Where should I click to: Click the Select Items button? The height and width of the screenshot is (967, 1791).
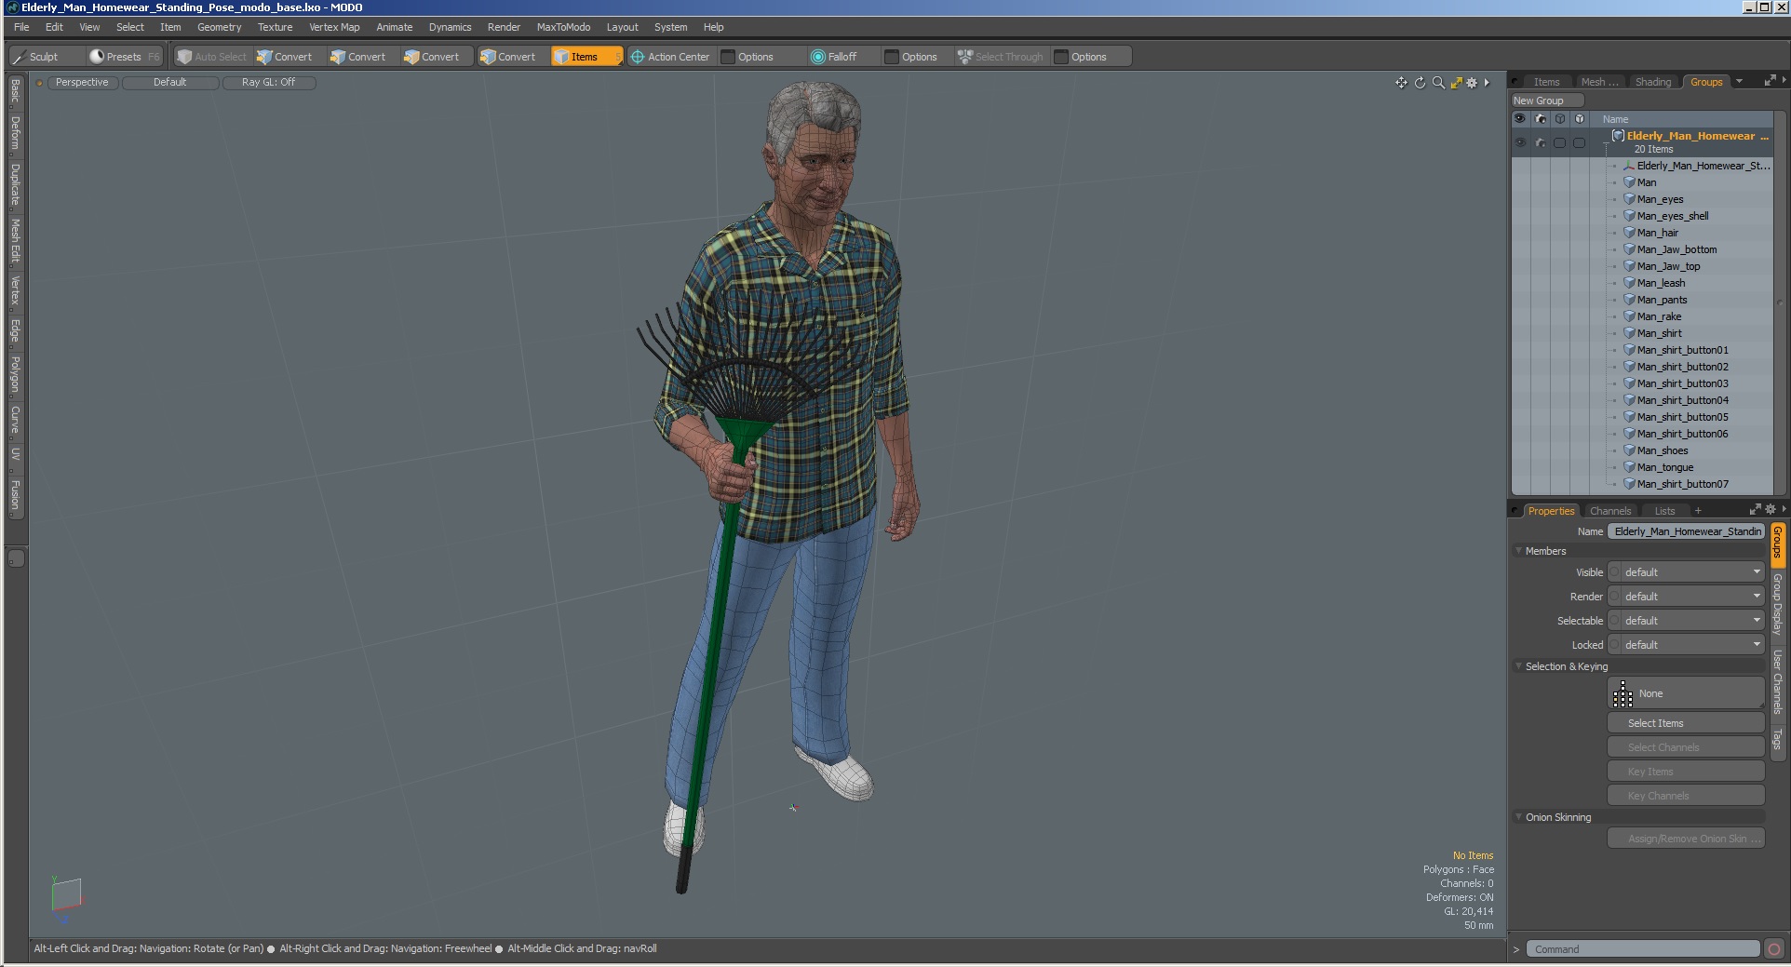point(1686,723)
